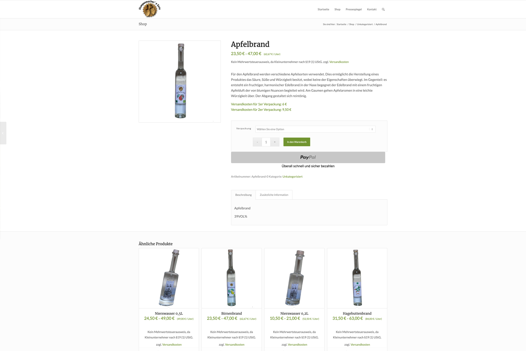Viewport: 526px width, 351px height.
Task: Open the previous product side arrow
Action: (x=3, y=133)
